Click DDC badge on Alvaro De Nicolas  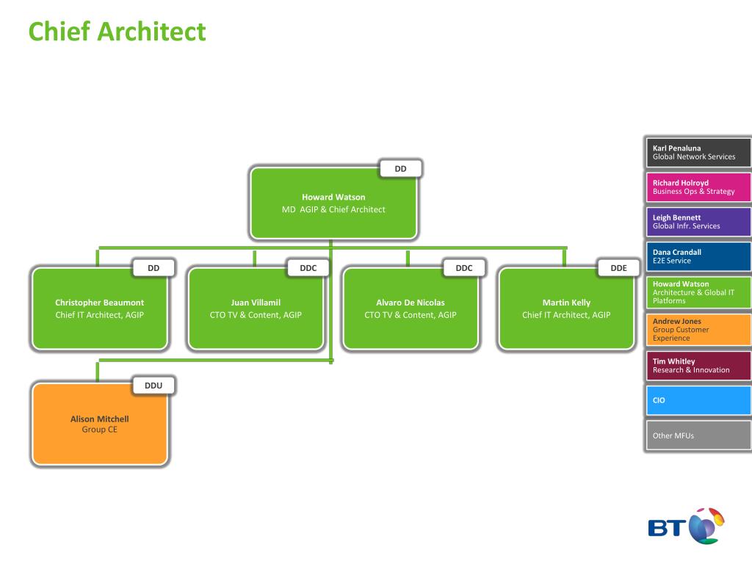point(464,268)
